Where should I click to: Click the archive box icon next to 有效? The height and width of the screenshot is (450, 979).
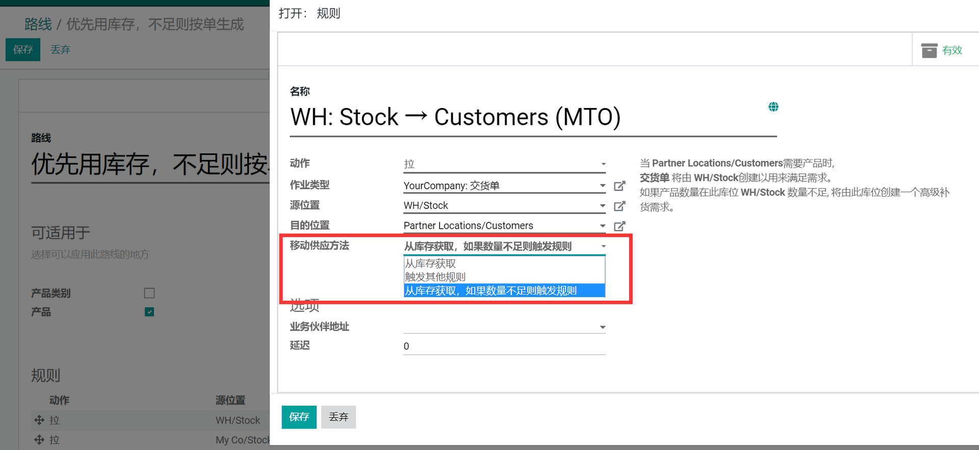tap(929, 50)
